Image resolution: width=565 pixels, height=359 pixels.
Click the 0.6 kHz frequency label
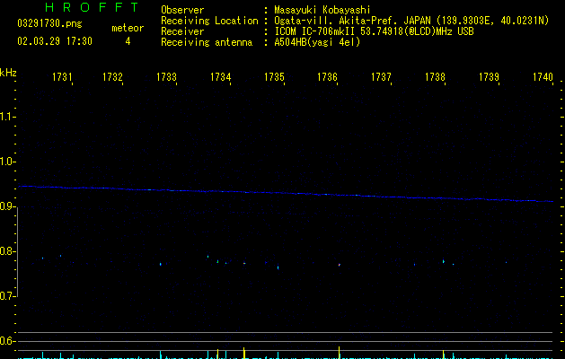click(7, 341)
